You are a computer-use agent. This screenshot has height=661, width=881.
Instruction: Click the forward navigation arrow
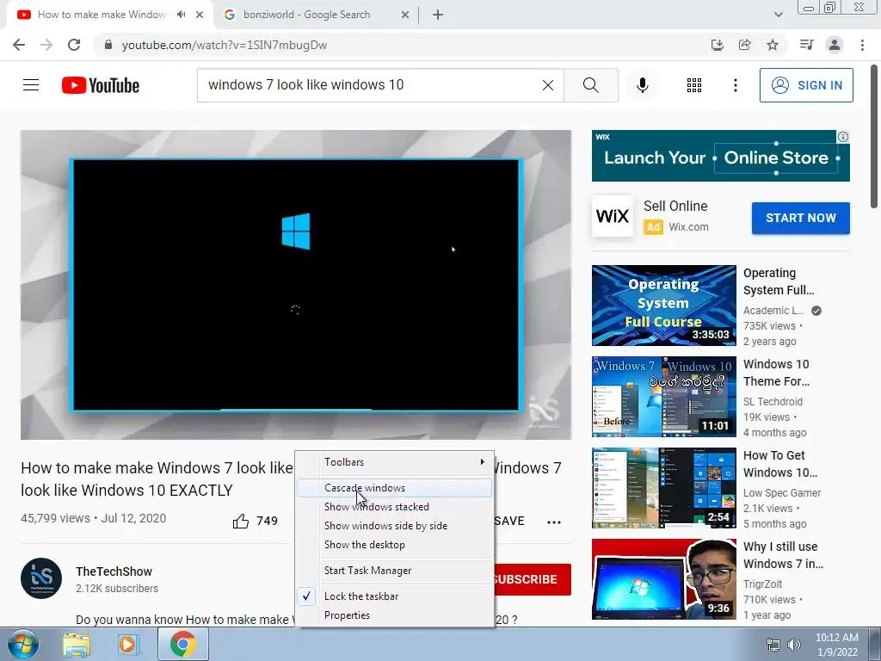point(46,45)
